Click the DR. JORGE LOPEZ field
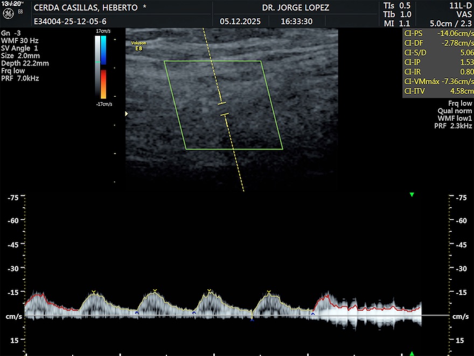The image size is (474, 356). coord(295,8)
